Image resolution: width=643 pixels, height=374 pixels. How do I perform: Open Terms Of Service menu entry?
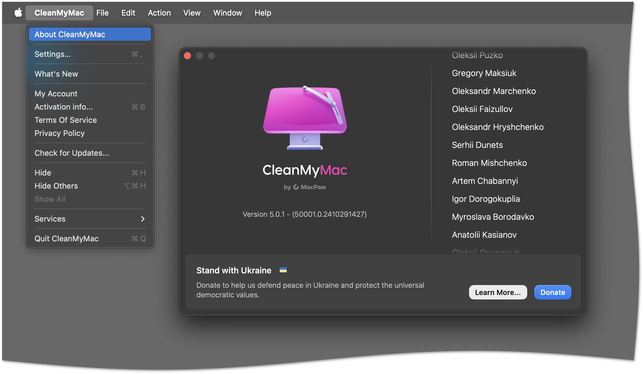90,120
